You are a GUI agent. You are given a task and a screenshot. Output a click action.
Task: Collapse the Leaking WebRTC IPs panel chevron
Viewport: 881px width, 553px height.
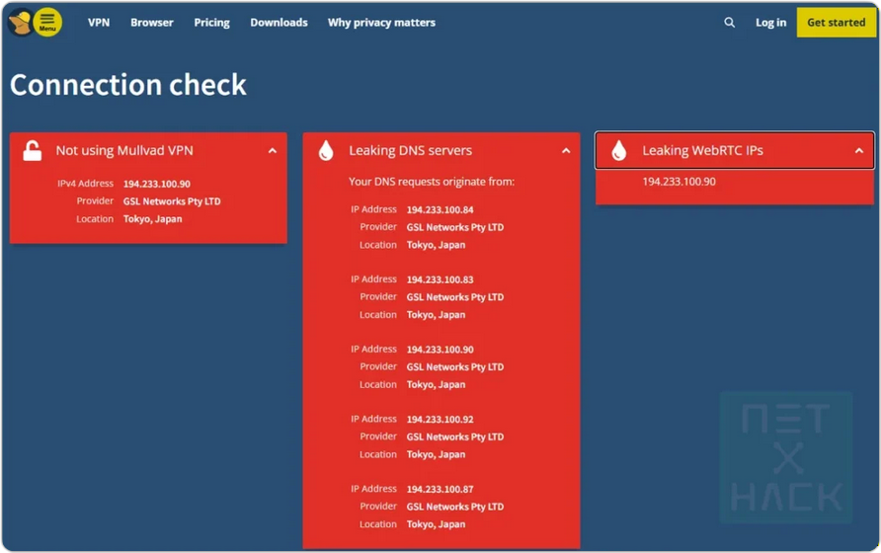[859, 151]
